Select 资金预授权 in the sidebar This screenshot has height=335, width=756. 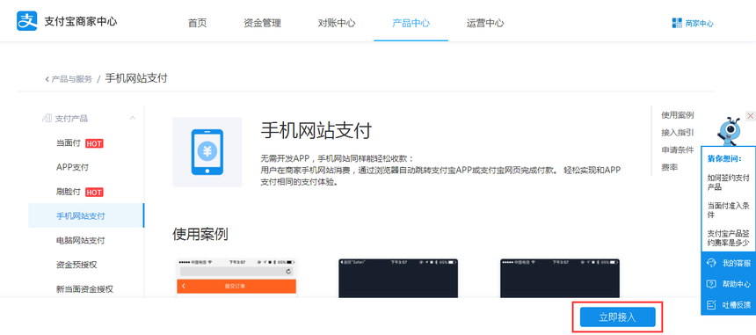76,265
